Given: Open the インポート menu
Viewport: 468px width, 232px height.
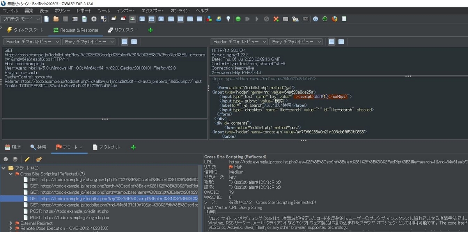Looking at the screenshot, I should click(126, 11).
